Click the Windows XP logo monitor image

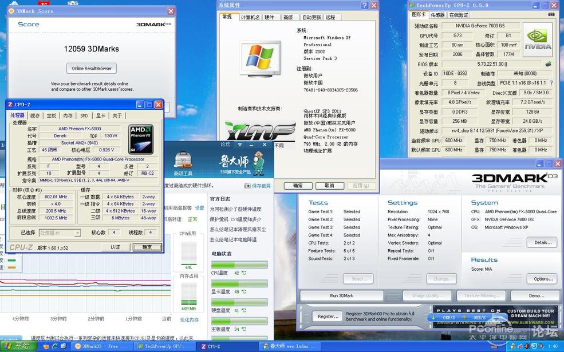pos(261,59)
